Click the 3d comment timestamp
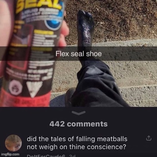This screenshot has height=157, width=157. (72, 156)
